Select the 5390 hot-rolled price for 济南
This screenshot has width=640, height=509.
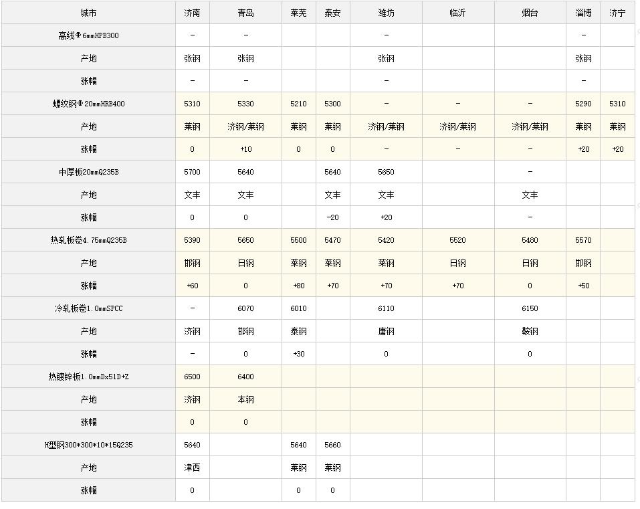(x=192, y=240)
